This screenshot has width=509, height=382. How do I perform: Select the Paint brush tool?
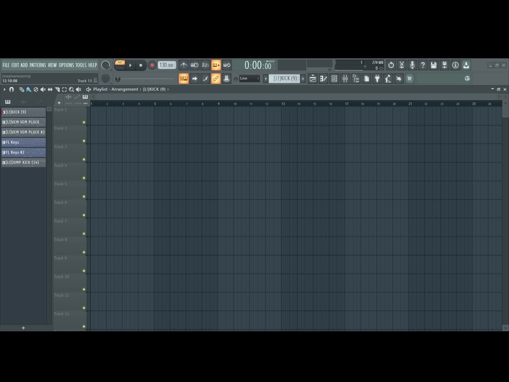pos(29,89)
